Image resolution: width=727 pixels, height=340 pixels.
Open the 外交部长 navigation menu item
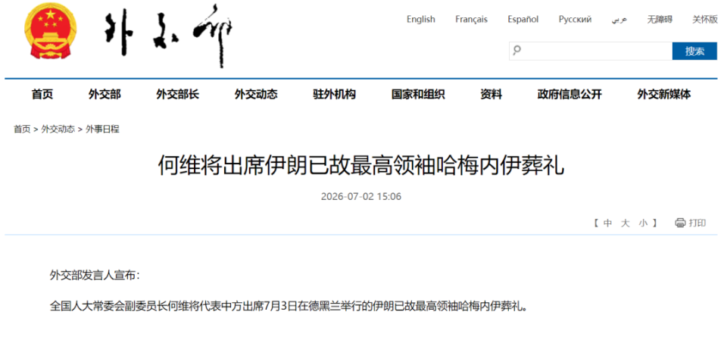(x=177, y=95)
